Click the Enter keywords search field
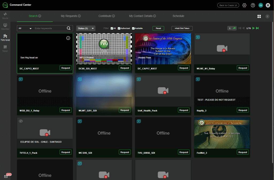The height and width of the screenshot is (180, 274). (x=50, y=28)
